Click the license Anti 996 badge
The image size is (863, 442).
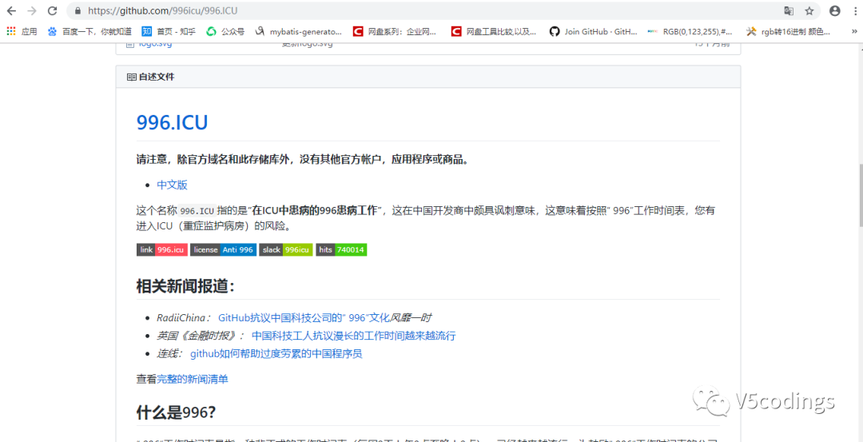pyautogui.click(x=223, y=249)
